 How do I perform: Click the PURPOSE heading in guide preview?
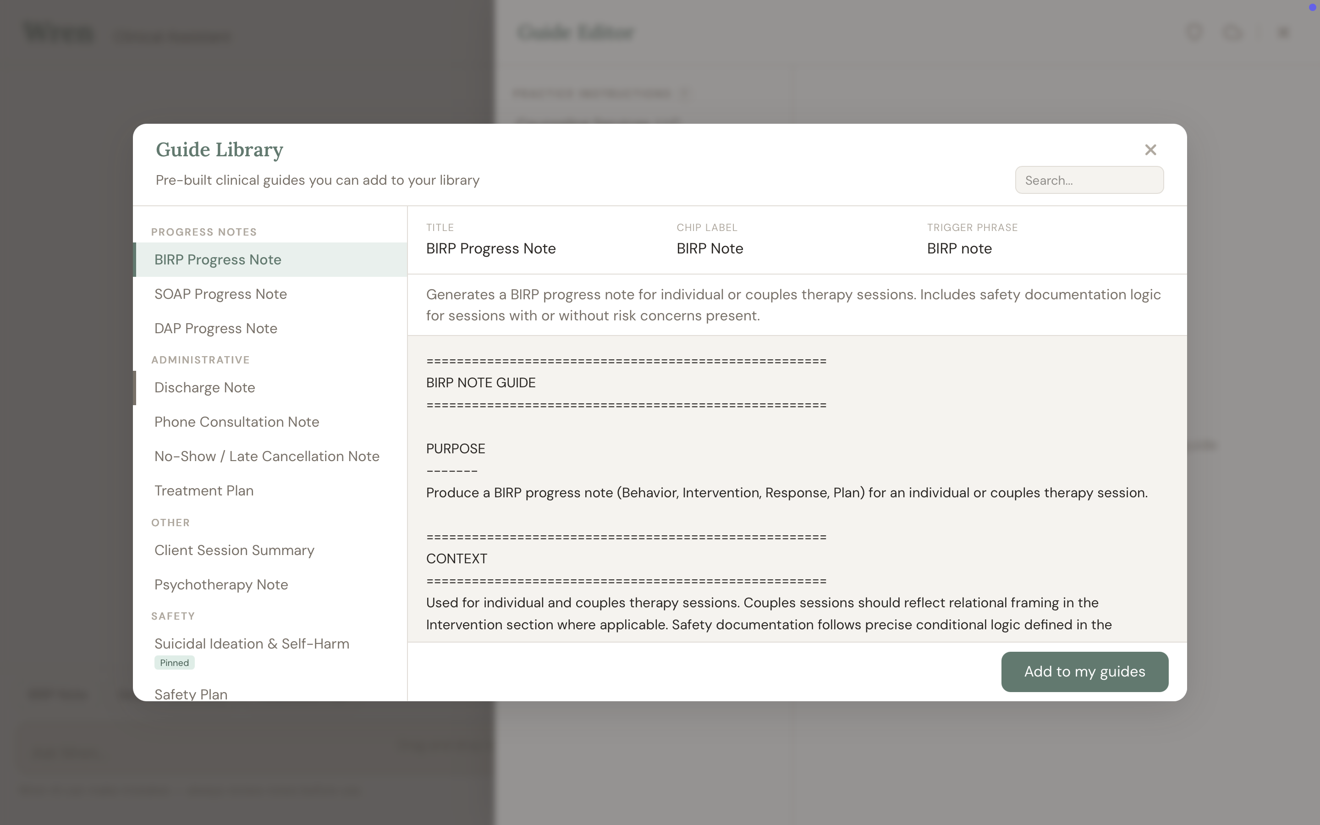point(456,449)
